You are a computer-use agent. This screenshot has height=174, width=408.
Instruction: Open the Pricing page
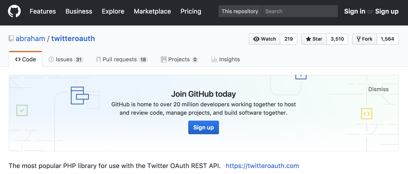pos(191,11)
